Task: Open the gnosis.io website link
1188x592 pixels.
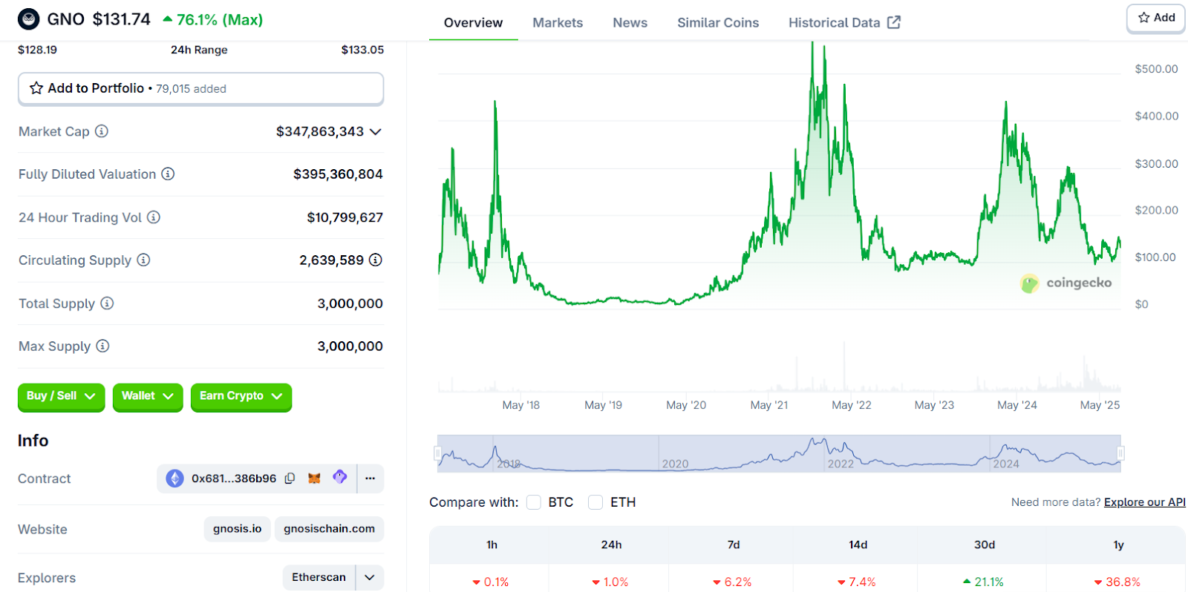Action: pos(237,529)
